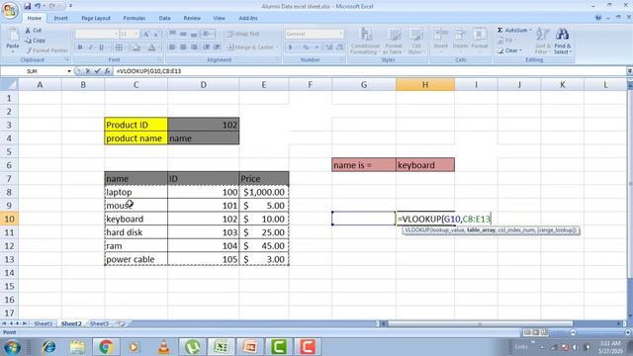Open the Formulas ribbon tab
633x356 pixels.
tap(135, 18)
